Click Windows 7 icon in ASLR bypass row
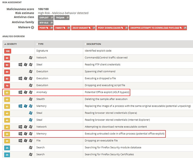The image size is (193, 158). pyautogui.click(x=26, y=92)
